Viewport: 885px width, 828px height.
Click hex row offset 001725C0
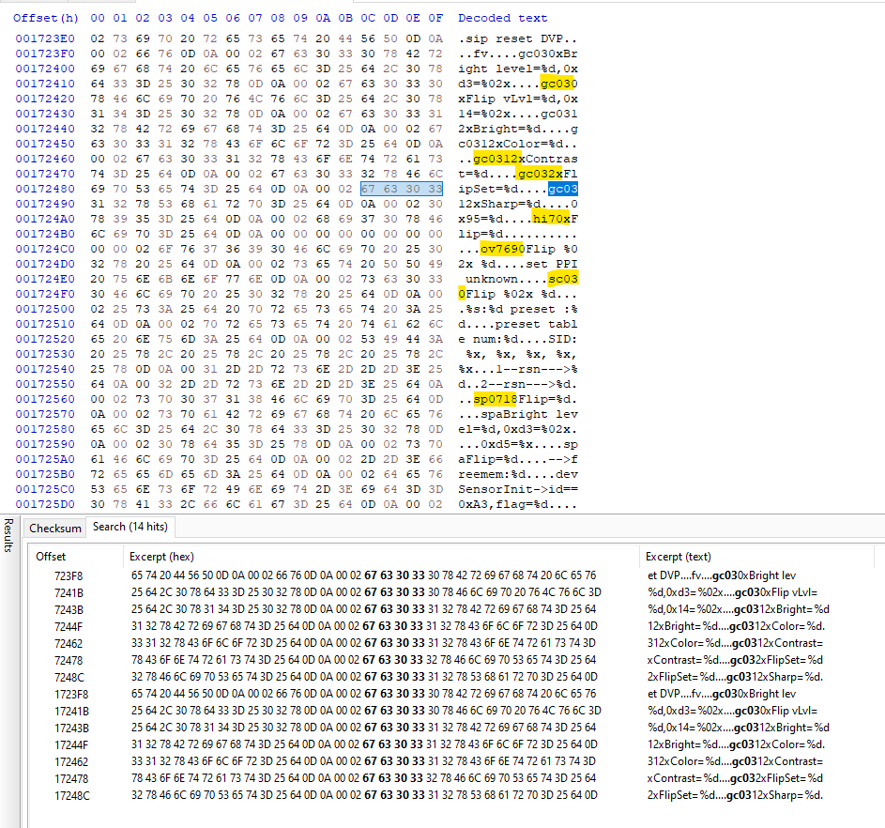point(45,489)
